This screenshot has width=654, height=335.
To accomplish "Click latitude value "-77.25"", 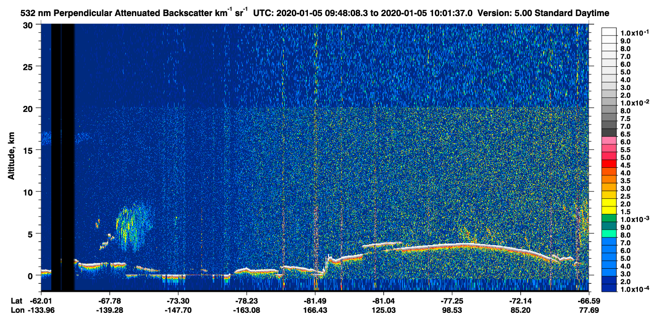I will tap(452, 300).
